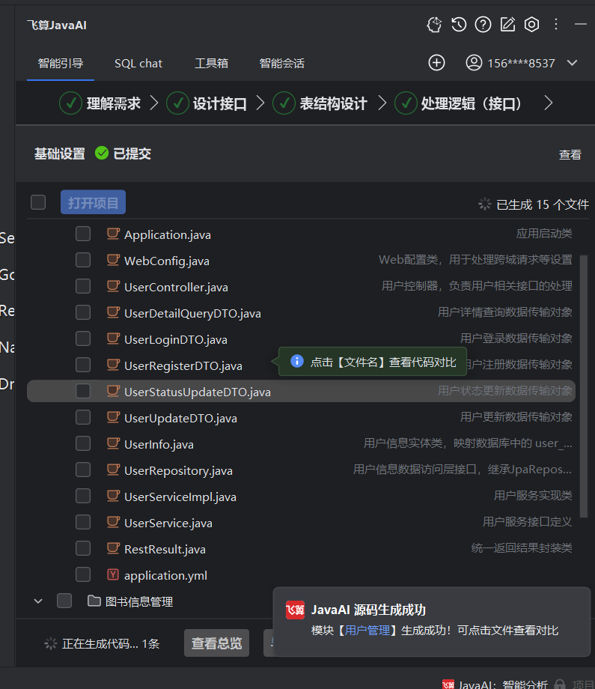595x689 pixels.
Task: Check the UserRepository.java checkbox
Action: pyautogui.click(x=83, y=470)
